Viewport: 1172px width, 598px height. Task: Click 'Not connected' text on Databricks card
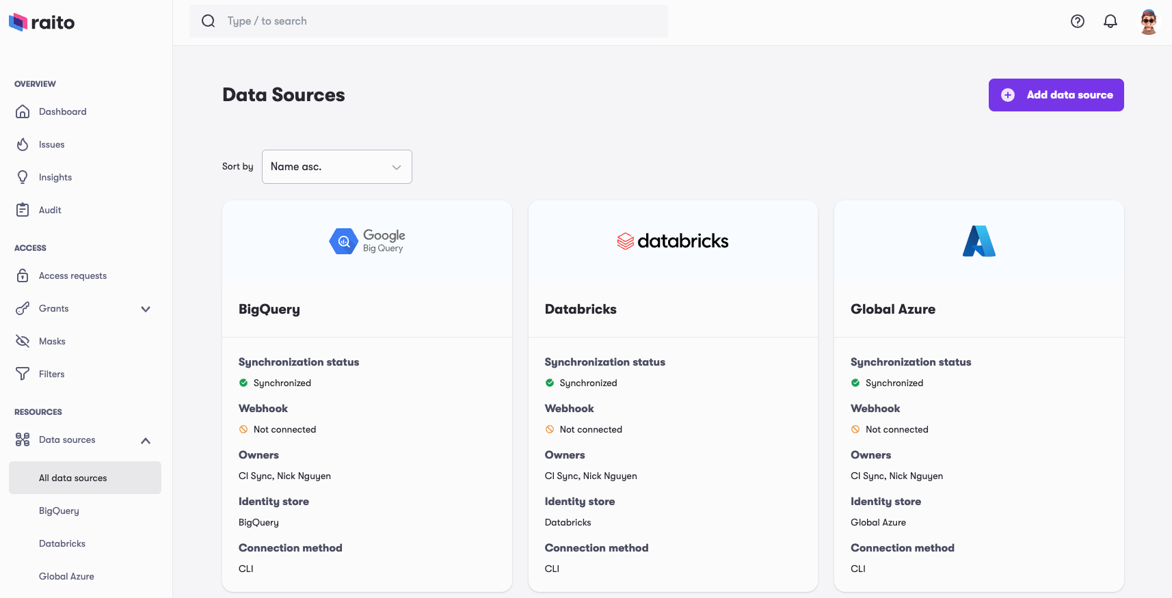591,429
